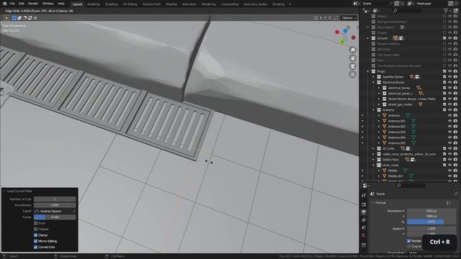This screenshot has width=461, height=259.
Task: Collapse the Antenna collection
Action: click(x=373, y=110)
